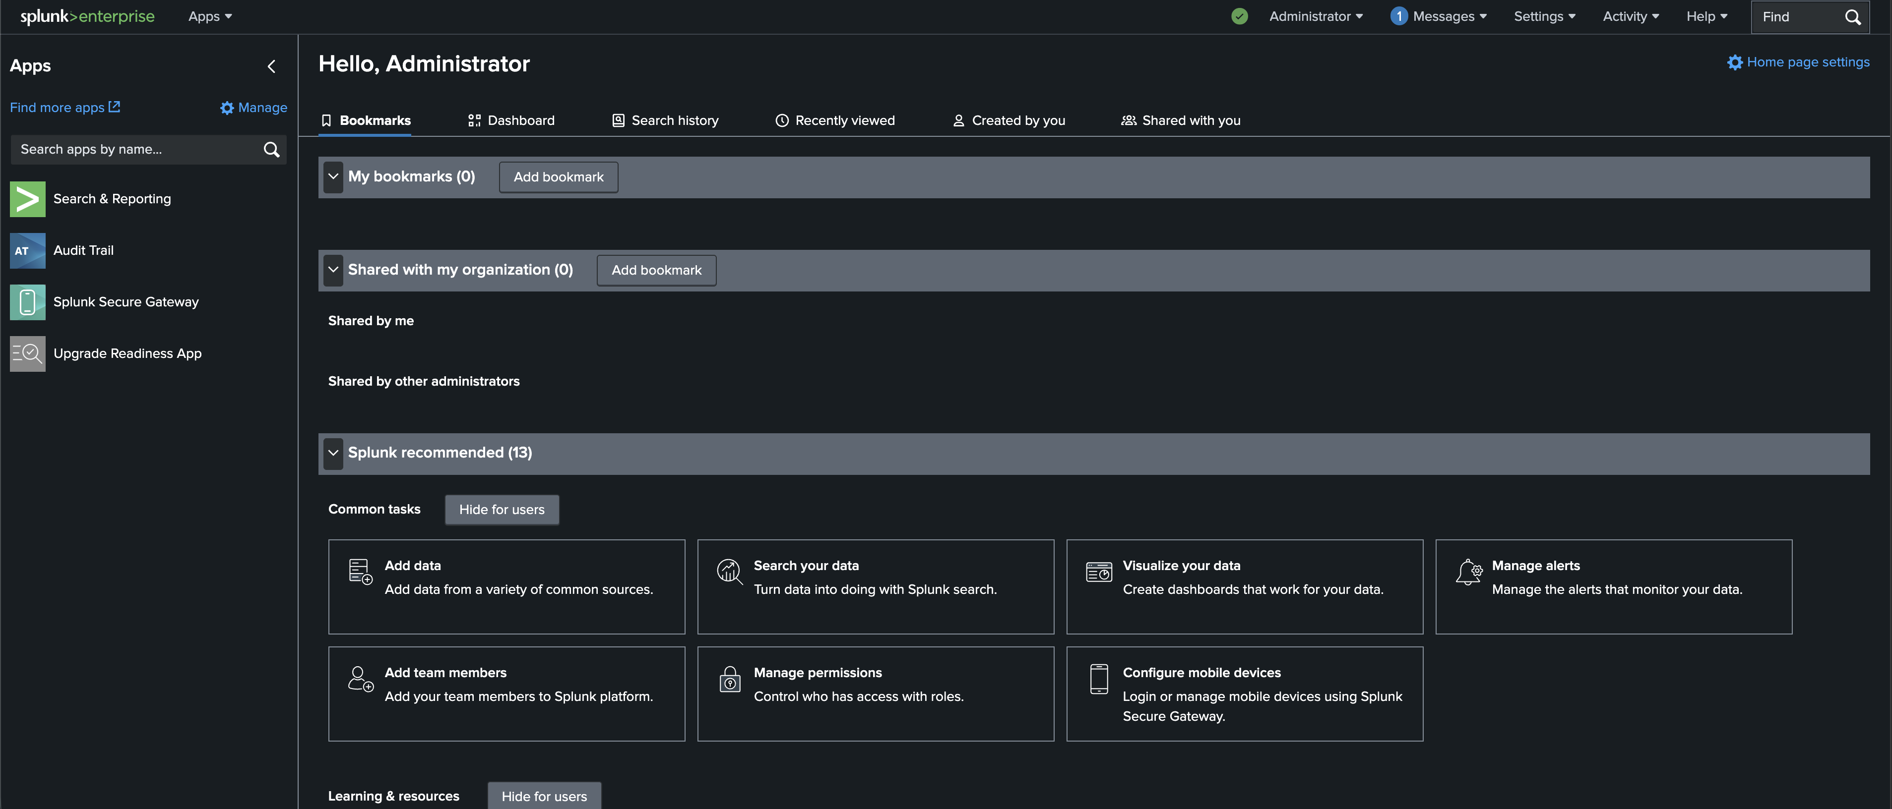
Task: Open the Settings dropdown menu
Action: click(1545, 16)
